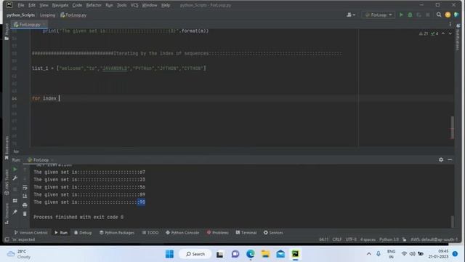Screen dimensions: 465x262
Task: Open the Refactor menu
Action: pos(94,5)
